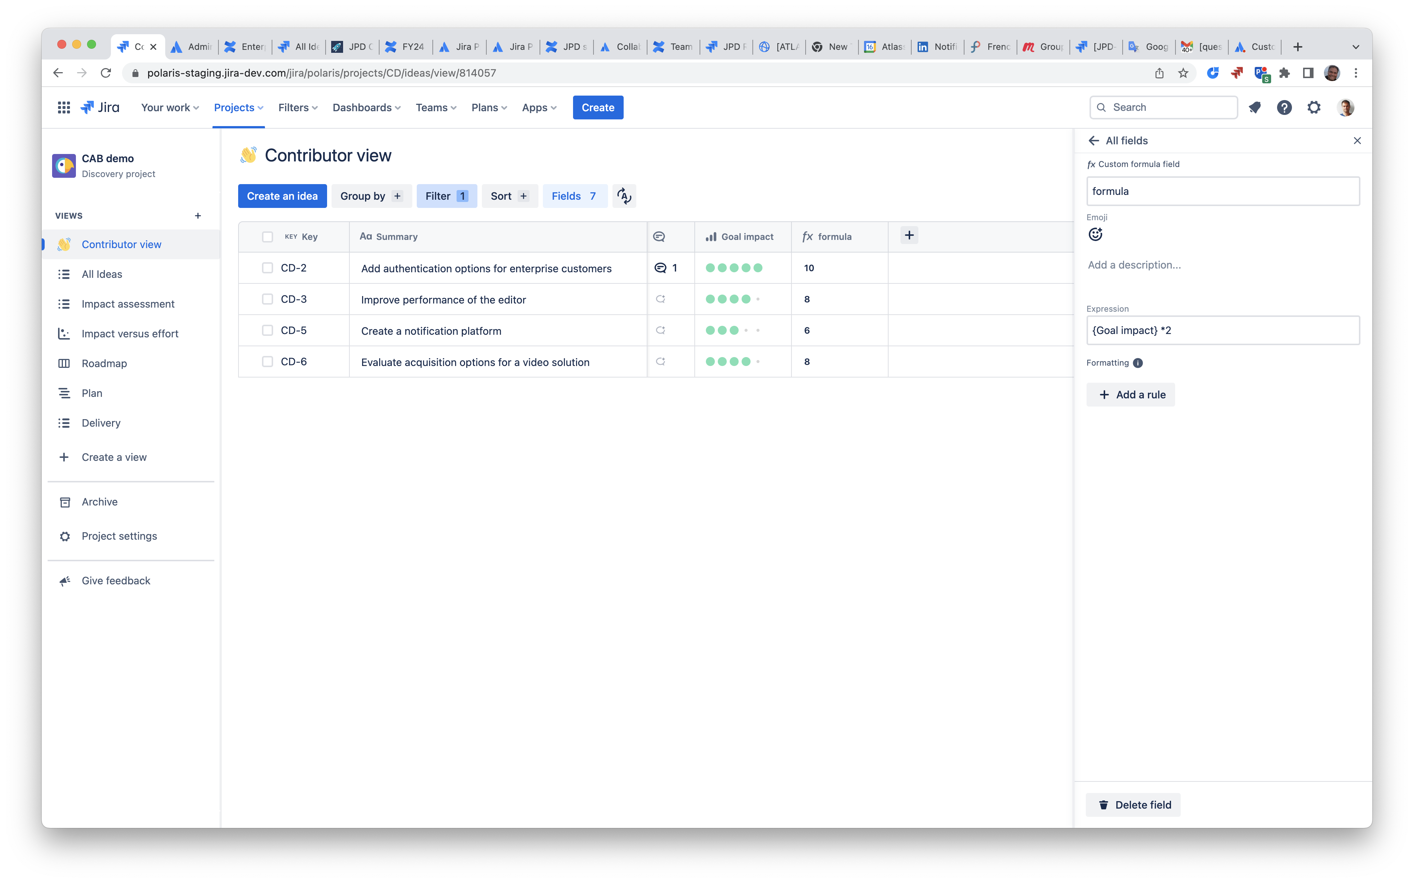Open the Jira app switcher grid
Image resolution: width=1414 pixels, height=883 pixels.
pyautogui.click(x=64, y=107)
